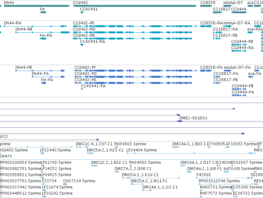Click the LP14252.3prime label
Image resolution: width=263 pixels, height=198 pixels.
56,169
